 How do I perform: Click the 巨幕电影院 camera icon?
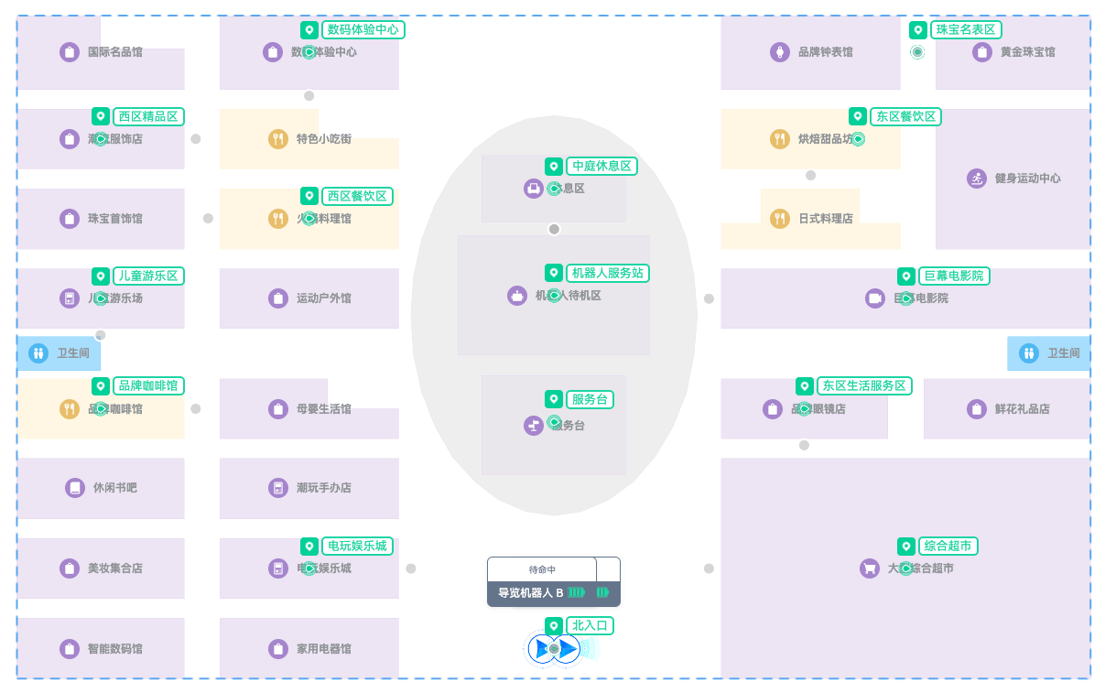point(875,298)
